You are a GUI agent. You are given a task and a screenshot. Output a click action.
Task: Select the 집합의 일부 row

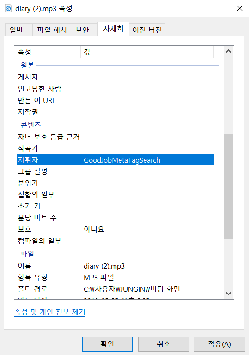click(x=115, y=195)
